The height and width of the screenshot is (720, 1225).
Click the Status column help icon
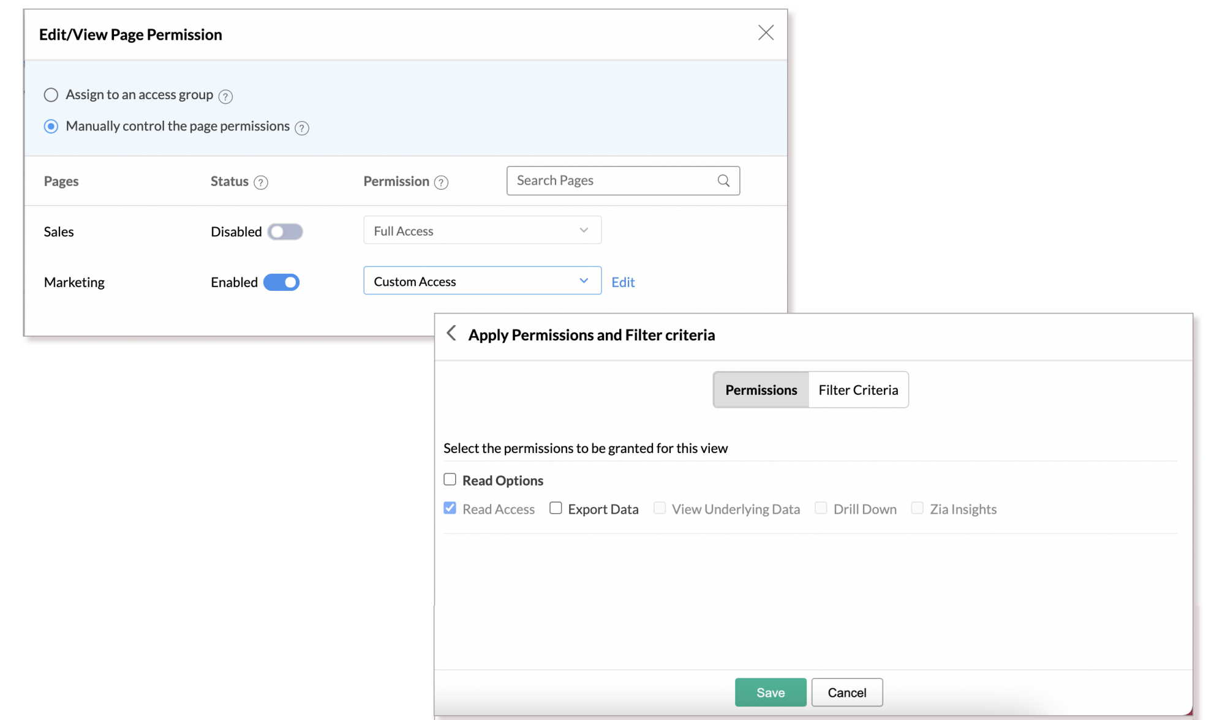(261, 182)
